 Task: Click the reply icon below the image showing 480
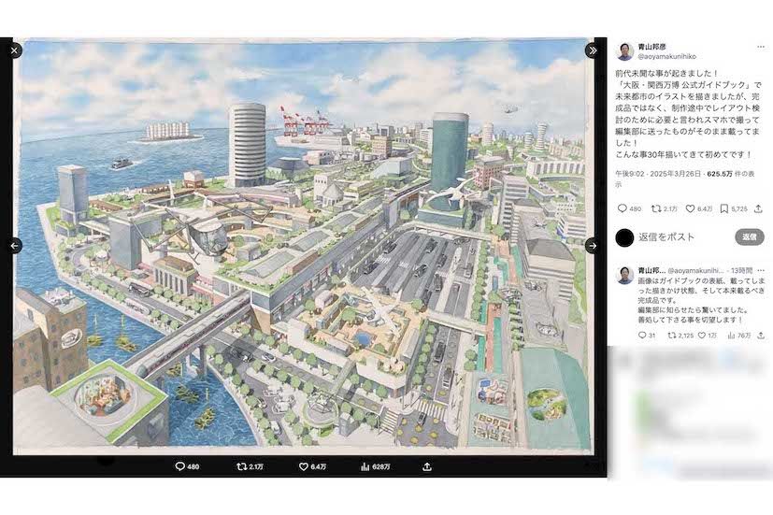180,466
